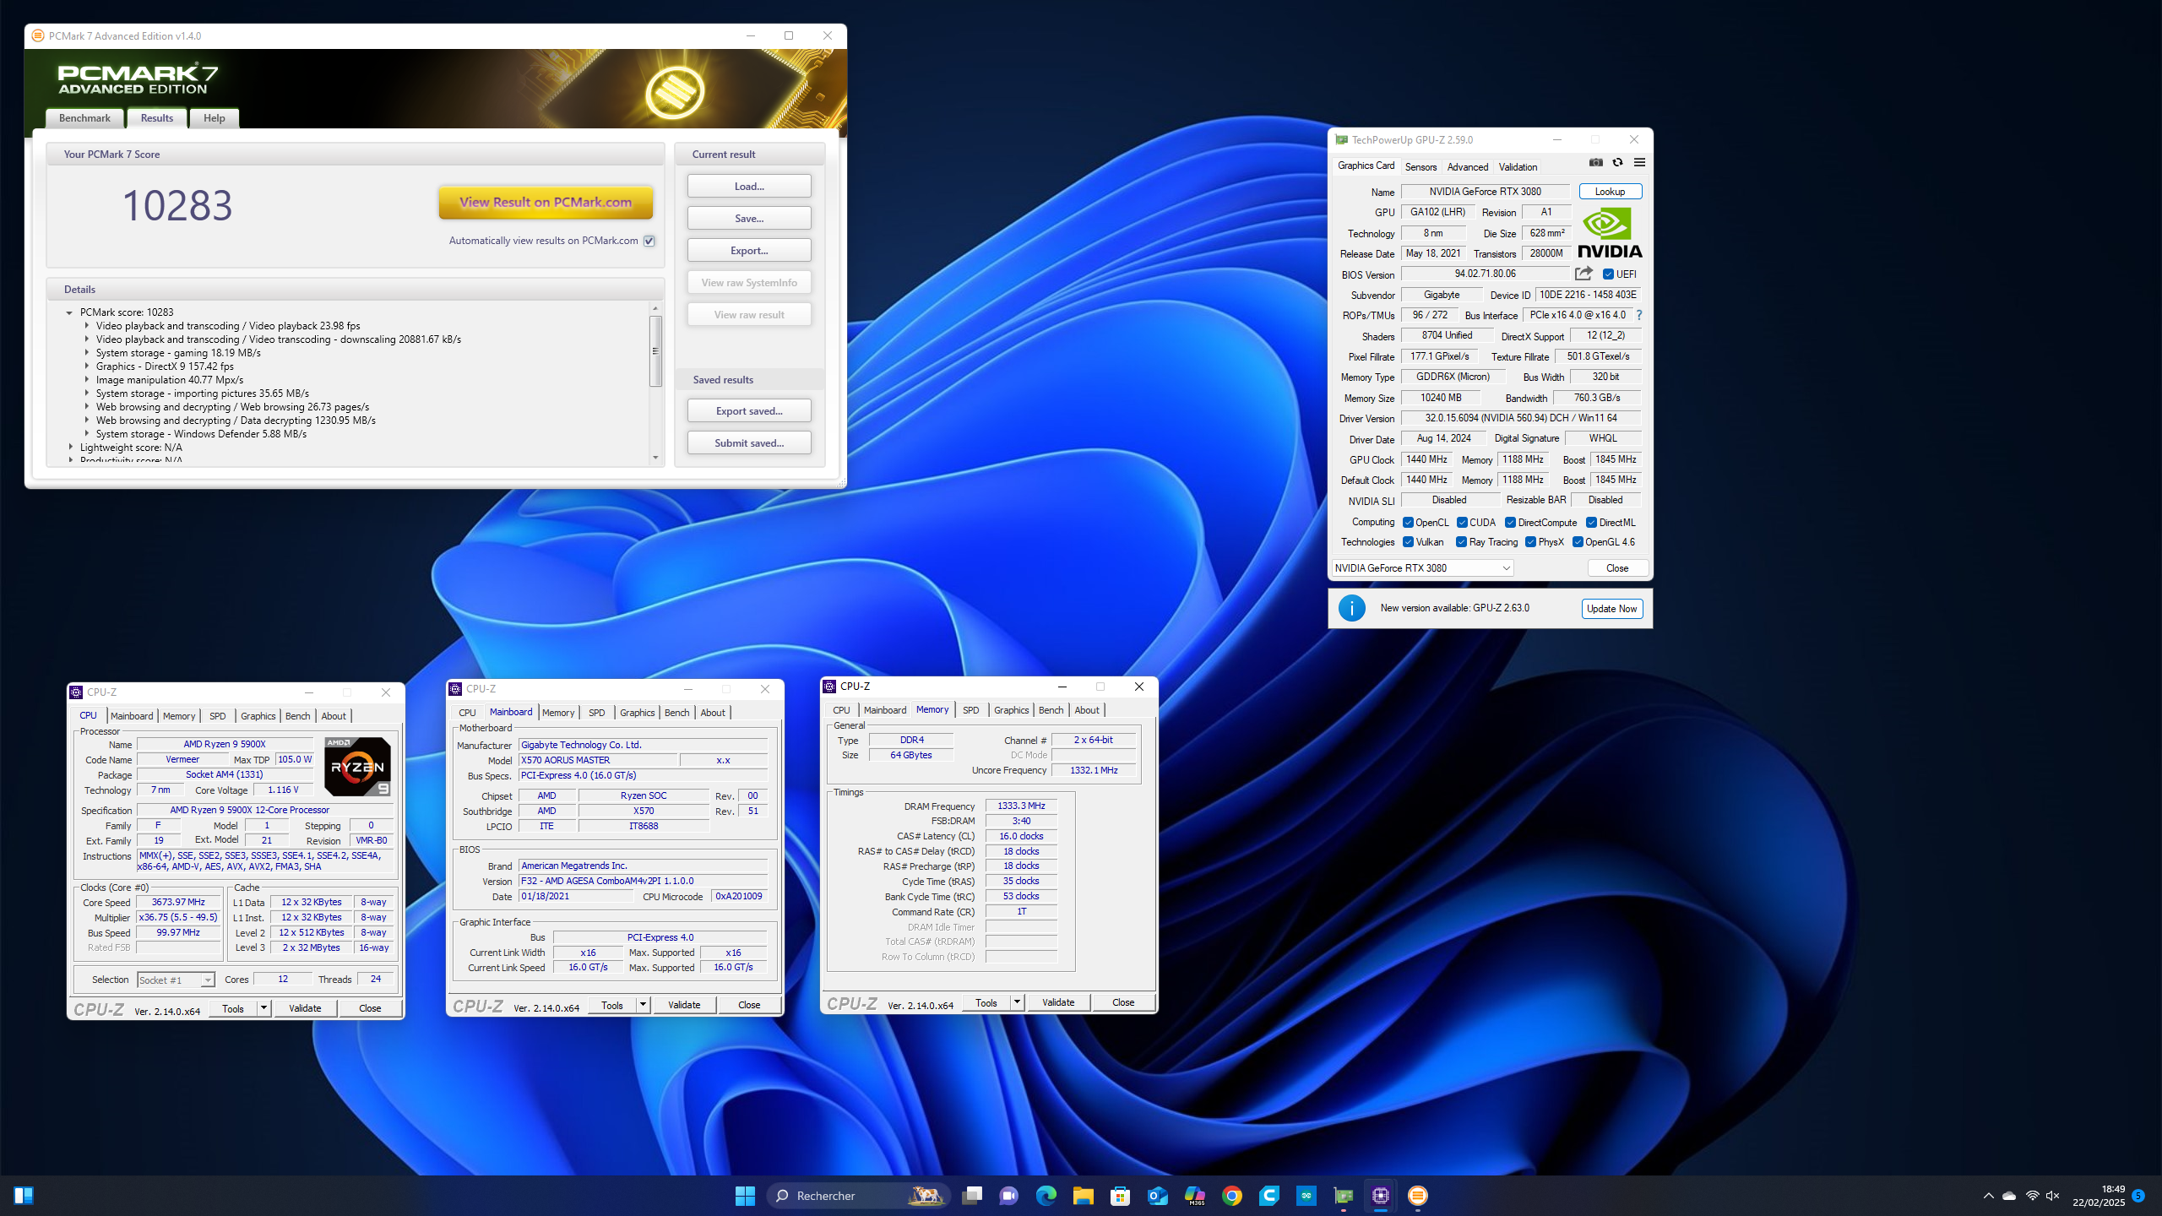The height and width of the screenshot is (1216, 2162).
Task: Switch to the Benchmark tab in PCMark 7
Action: click(x=84, y=118)
